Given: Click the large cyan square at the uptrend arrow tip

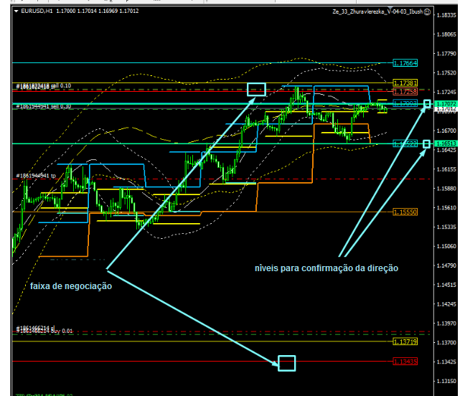Looking at the screenshot, I should point(256,90).
